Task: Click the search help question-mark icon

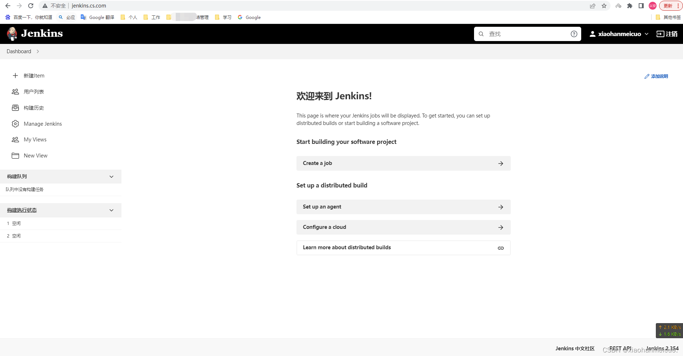Action: coord(574,34)
